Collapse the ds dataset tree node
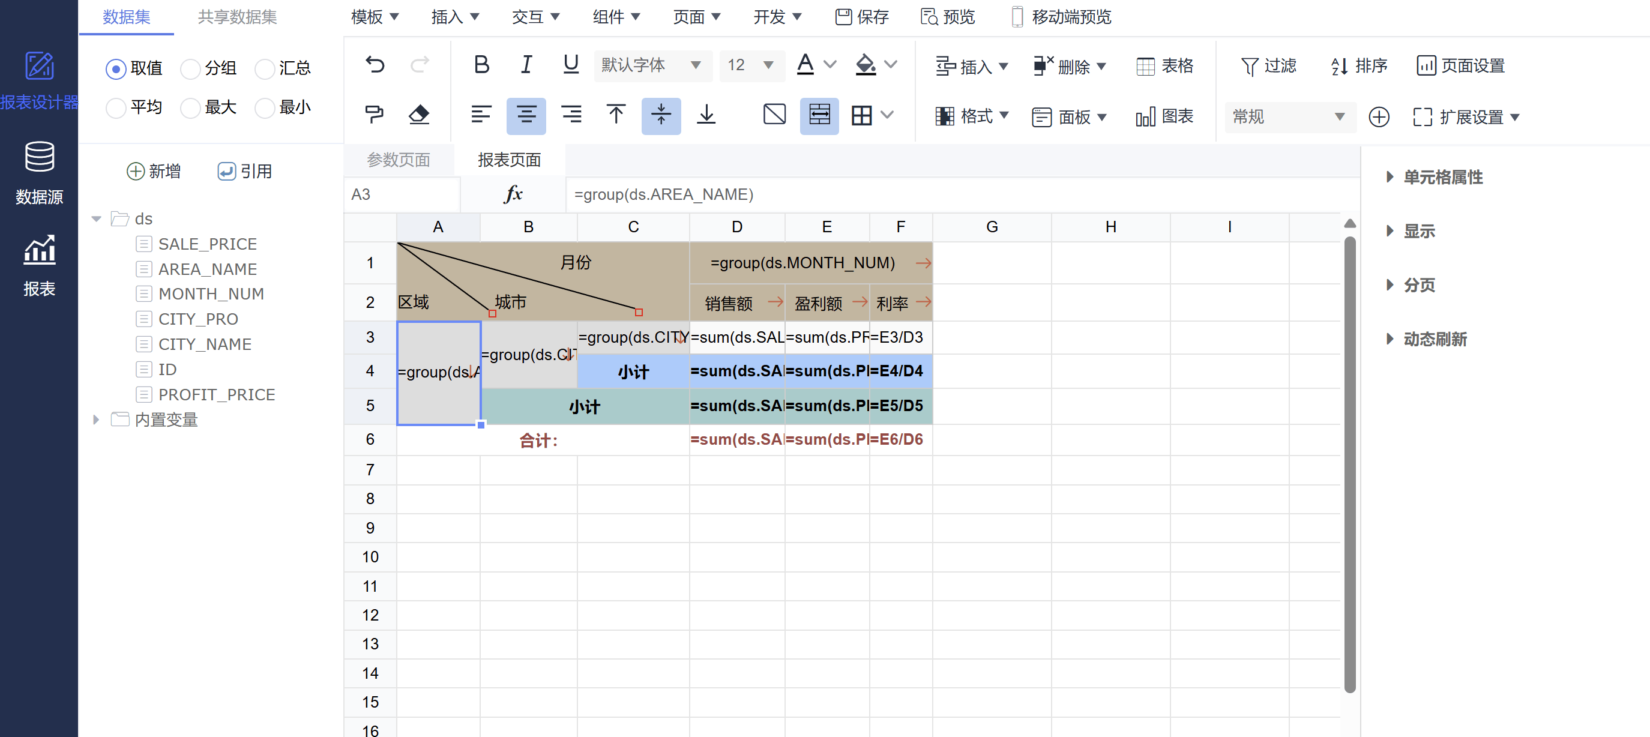1650x737 pixels. [x=96, y=219]
